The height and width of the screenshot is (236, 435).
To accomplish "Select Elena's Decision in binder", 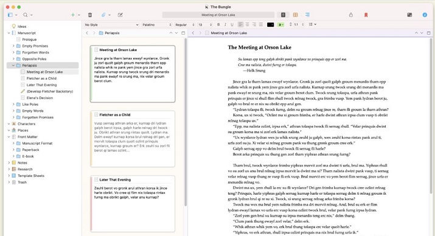I will point(40,98).
